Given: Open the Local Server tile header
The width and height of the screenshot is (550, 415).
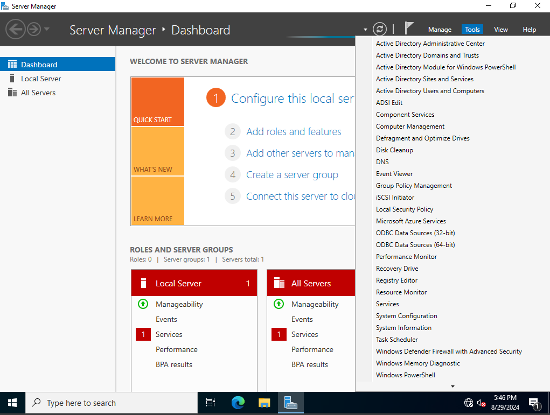Looking at the screenshot, I should click(x=194, y=283).
